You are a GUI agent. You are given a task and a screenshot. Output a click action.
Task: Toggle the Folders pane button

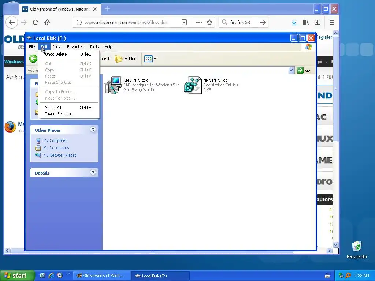point(126,59)
